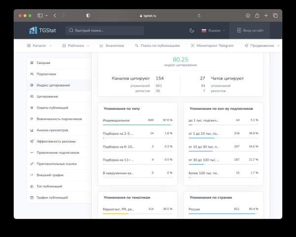
Task: Toggle dark mode with moon icon
Action: [192, 30]
